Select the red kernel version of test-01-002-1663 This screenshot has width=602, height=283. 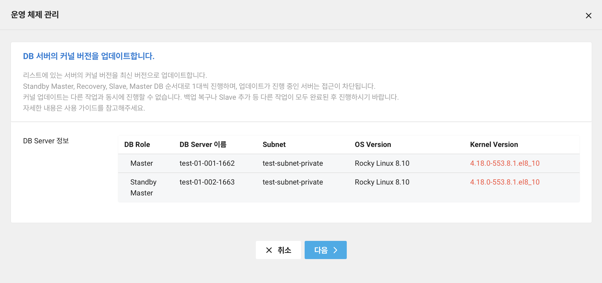(505, 182)
